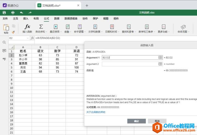Image resolution: width=197 pixels, height=135 pixels.
Task: Click the 取消 button in function dialog
Action: click(x=157, y=121)
